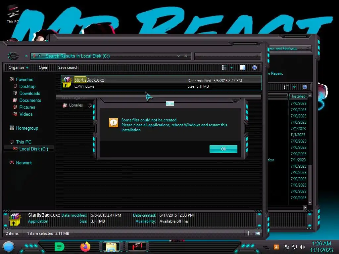Click the Documents folder icon in sidebar

coord(15,100)
